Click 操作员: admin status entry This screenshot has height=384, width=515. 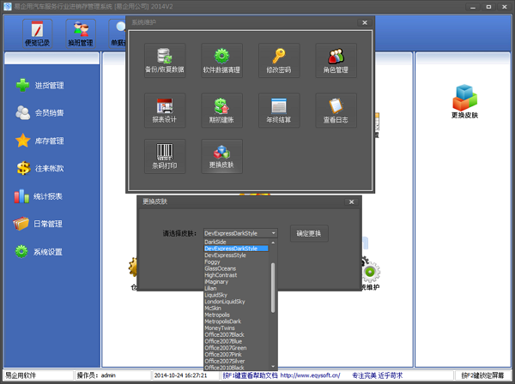112,375
